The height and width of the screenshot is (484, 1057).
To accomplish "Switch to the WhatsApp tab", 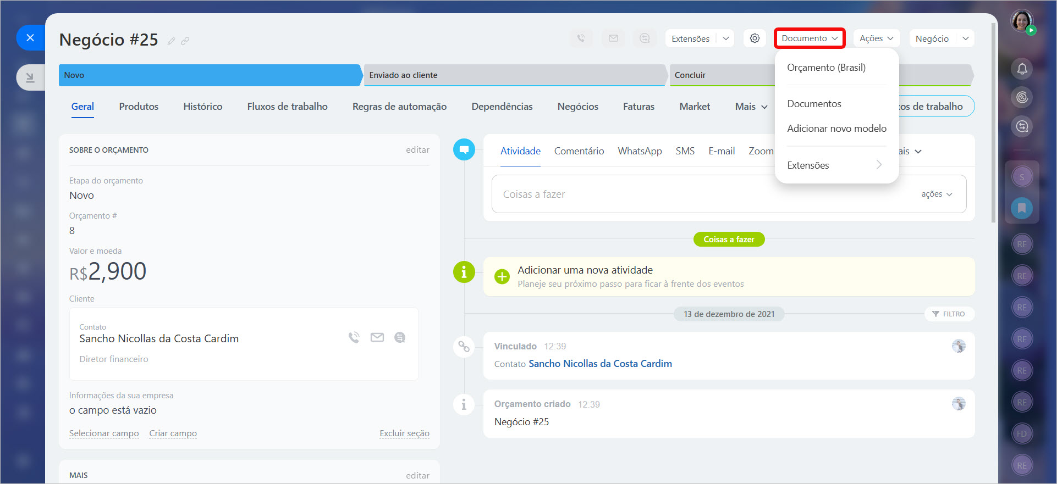I will 640,151.
